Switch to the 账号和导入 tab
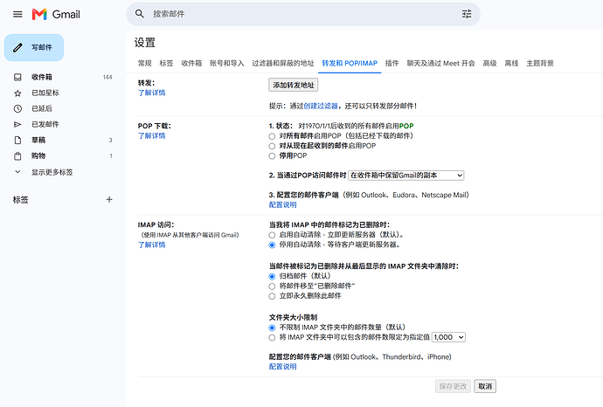The width and height of the screenshot is (603, 407). [227, 63]
